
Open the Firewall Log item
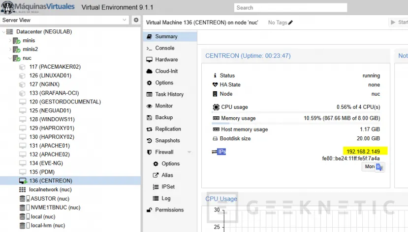(x=170, y=198)
